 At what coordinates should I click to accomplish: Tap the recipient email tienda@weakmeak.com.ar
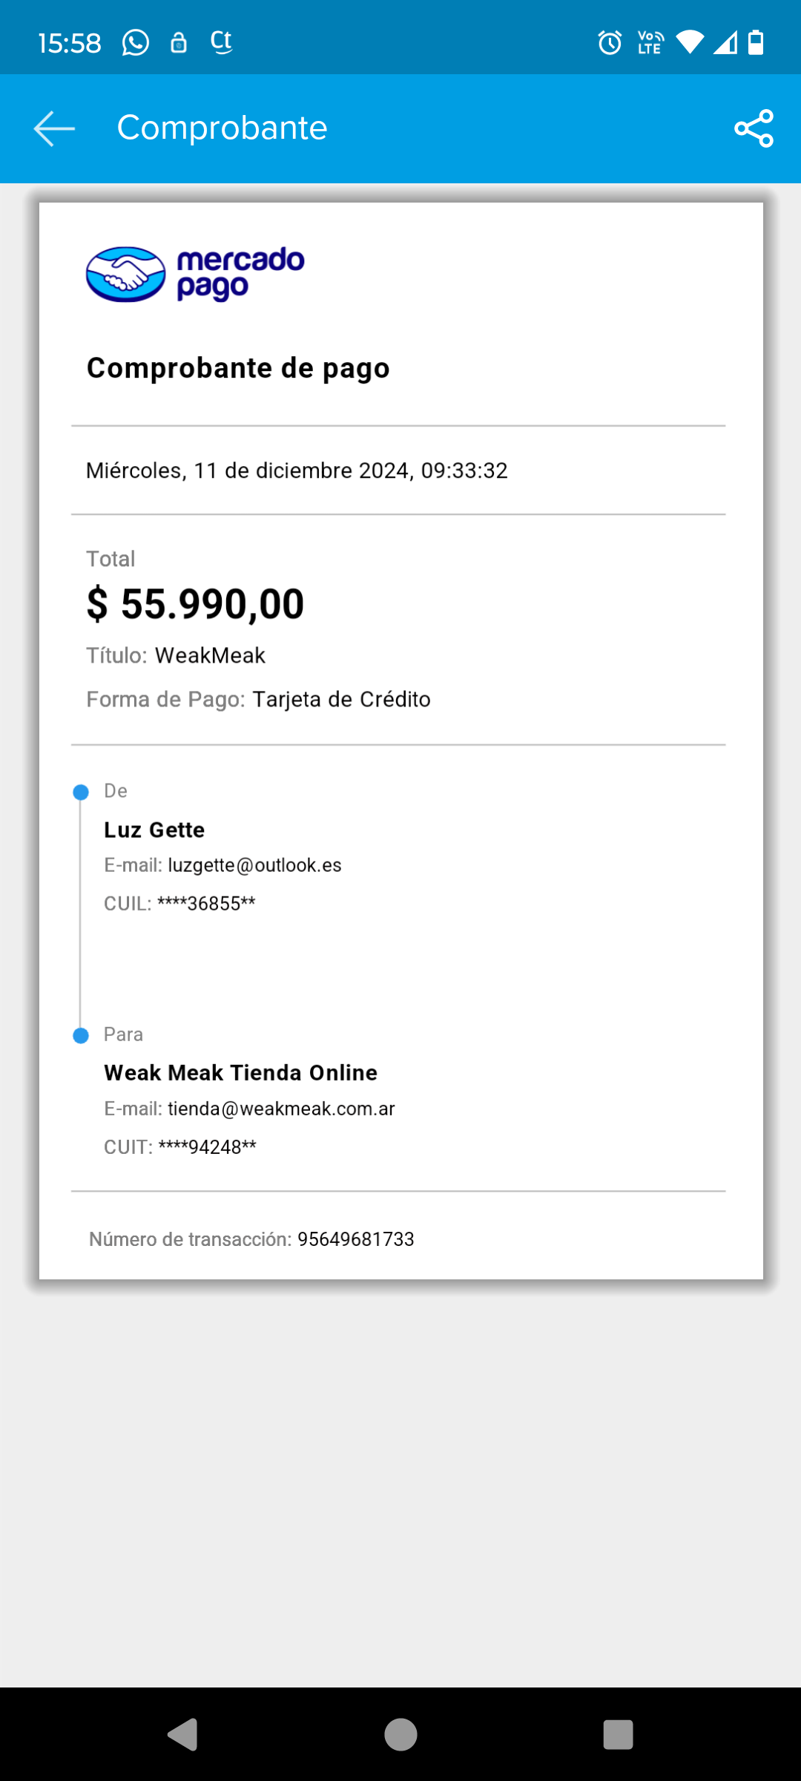(281, 1109)
